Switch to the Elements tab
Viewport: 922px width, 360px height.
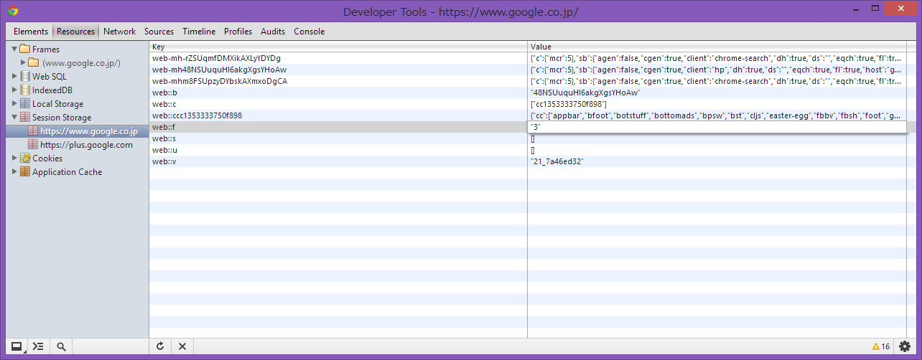(31, 32)
